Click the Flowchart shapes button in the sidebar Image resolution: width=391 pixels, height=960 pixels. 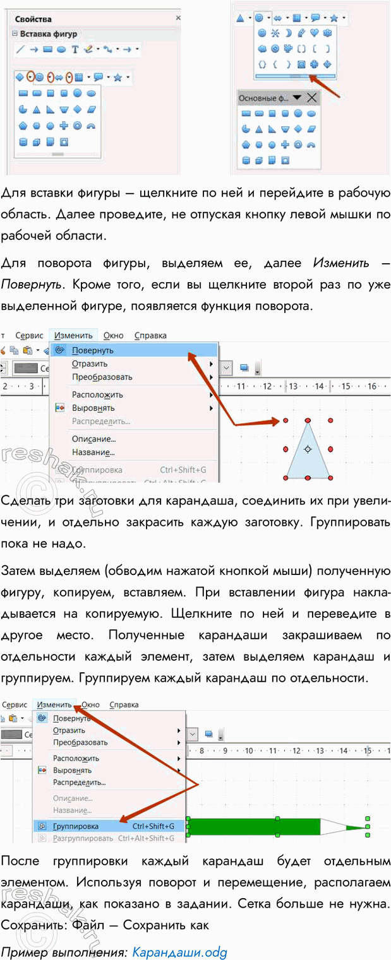coord(80,77)
